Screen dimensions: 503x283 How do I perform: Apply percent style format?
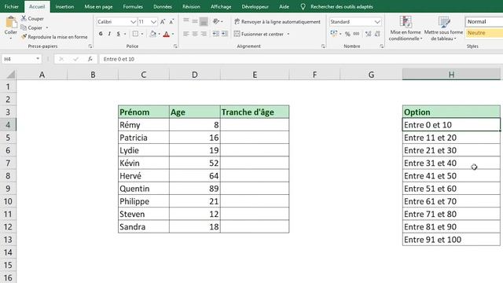click(x=347, y=34)
